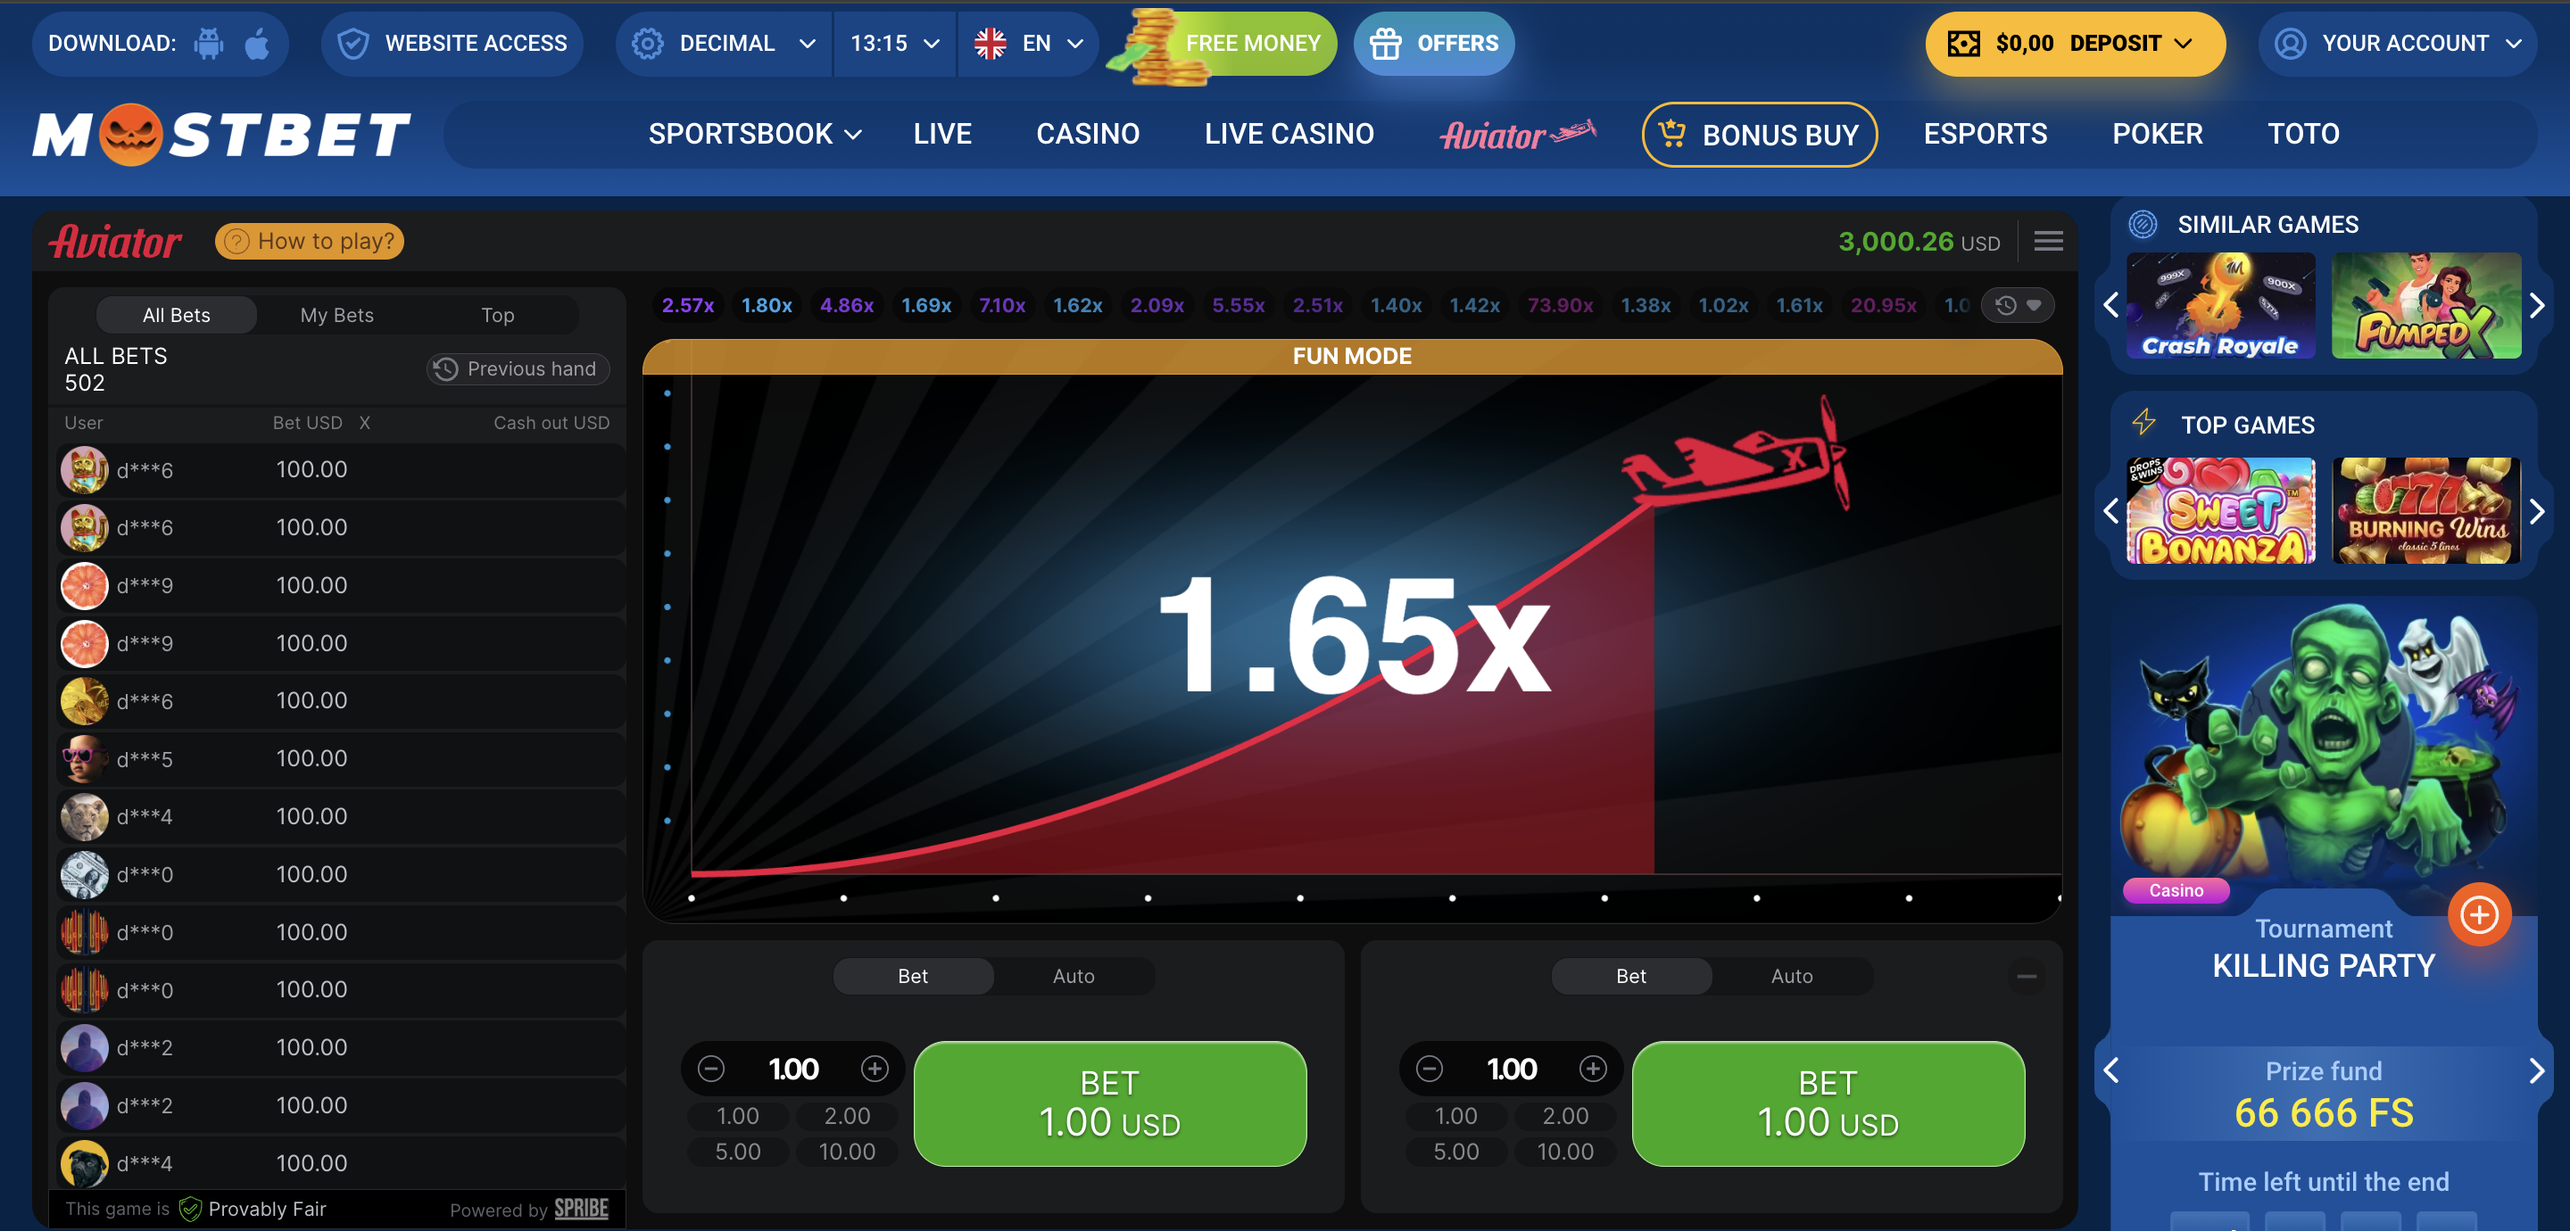Show previous top games with left arrow

[x=2110, y=511]
